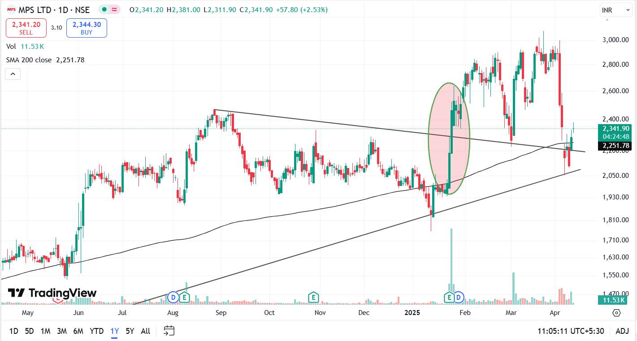Select the YTD time range

[x=96, y=331]
